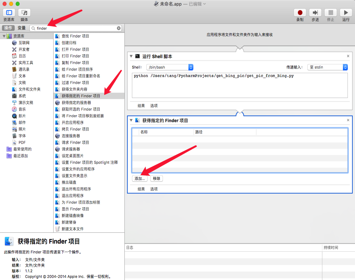
Task: Sort by the 名称 column header
Action: (167, 132)
